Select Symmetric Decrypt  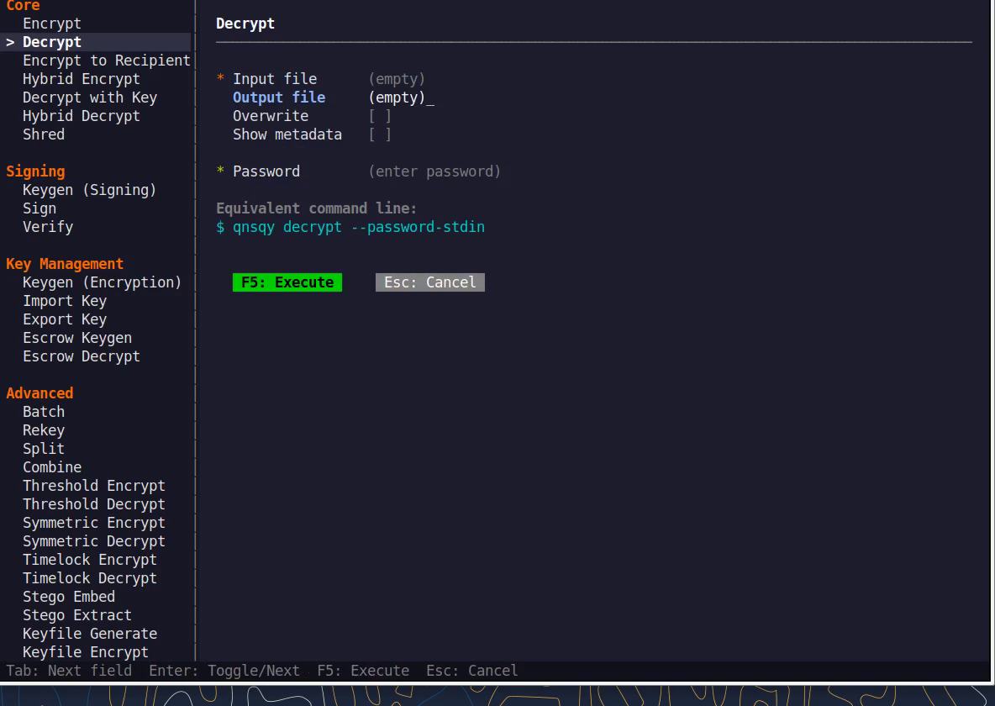pyautogui.click(x=94, y=540)
